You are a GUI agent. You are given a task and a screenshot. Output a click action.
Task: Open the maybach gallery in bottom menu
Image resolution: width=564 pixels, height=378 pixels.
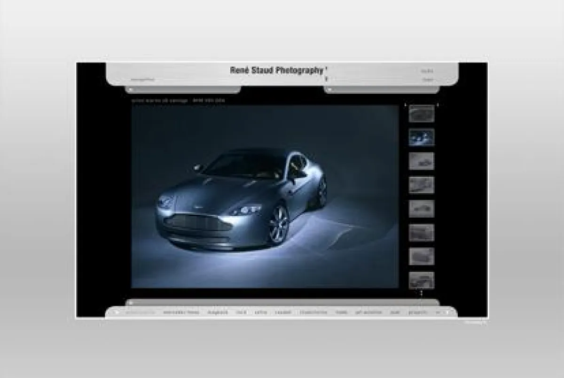pos(218,312)
